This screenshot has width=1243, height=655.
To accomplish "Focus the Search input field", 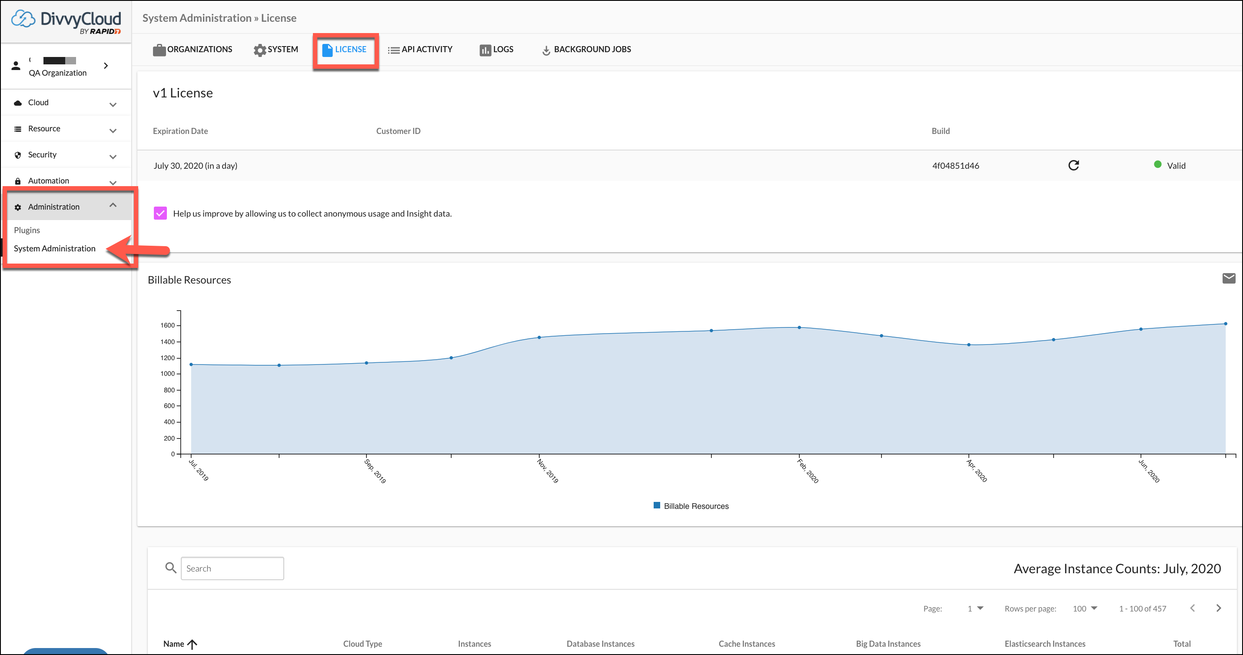I will (232, 568).
